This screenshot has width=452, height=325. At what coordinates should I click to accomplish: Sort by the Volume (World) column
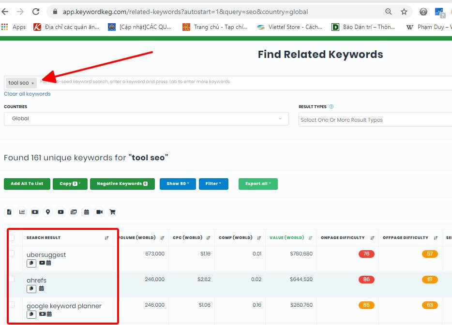tap(162, 238)
